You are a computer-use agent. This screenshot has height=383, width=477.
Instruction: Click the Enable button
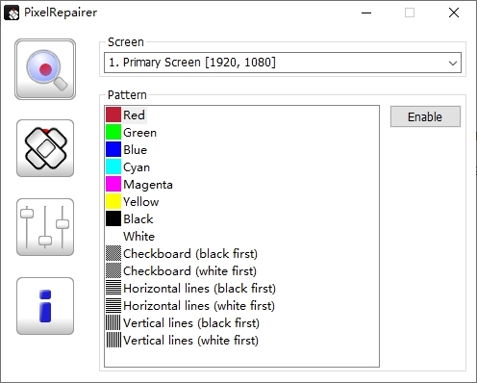tap(425, 116)
